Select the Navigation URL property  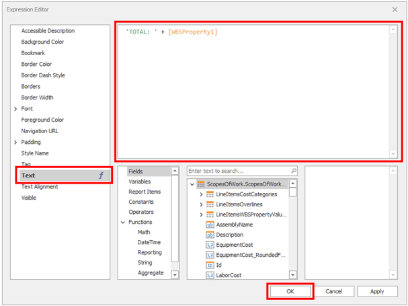40,131
